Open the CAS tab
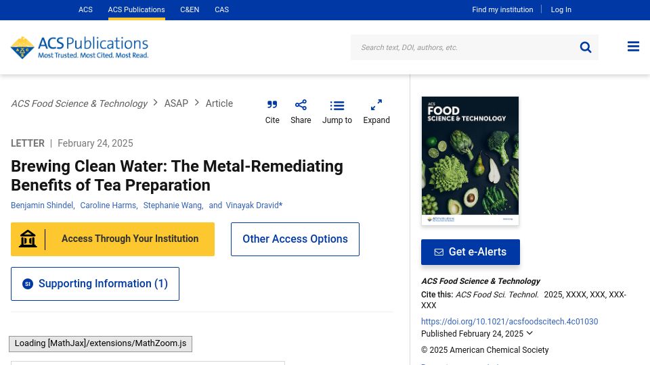The width and height of the screenshot is (650, 365). coord(221,9)
